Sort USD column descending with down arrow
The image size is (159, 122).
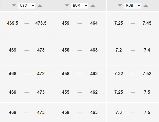point(14,6)
